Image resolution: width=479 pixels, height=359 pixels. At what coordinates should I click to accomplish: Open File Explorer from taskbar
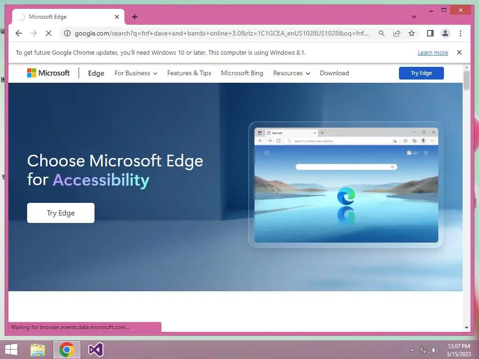click(38, 350)
